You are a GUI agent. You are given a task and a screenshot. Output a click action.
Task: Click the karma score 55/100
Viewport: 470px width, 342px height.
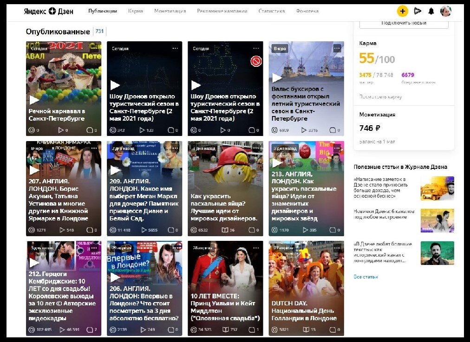(x=377, y=58)
